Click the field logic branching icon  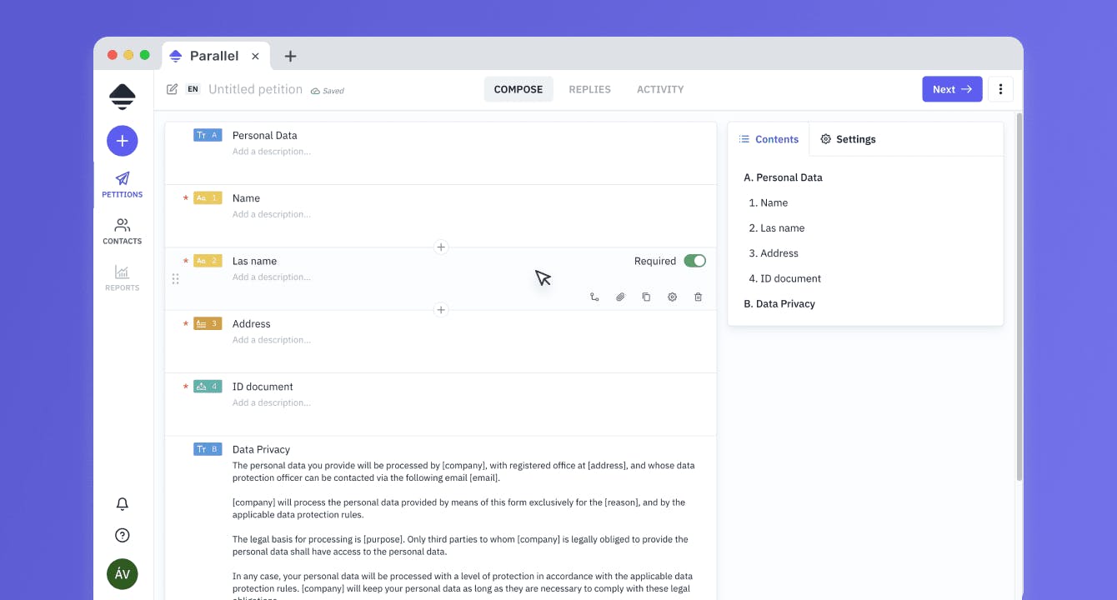(x=594, y=297)
